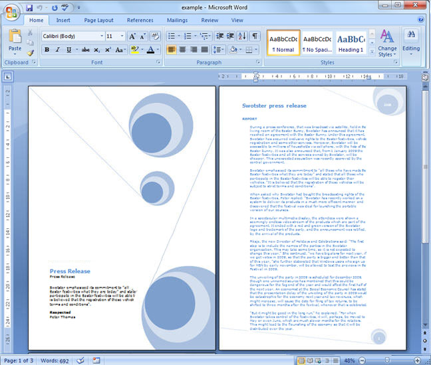This screenshot has width=431, height=365.
Task: Open Word Help question mark
Action: (x=420, y=19)
